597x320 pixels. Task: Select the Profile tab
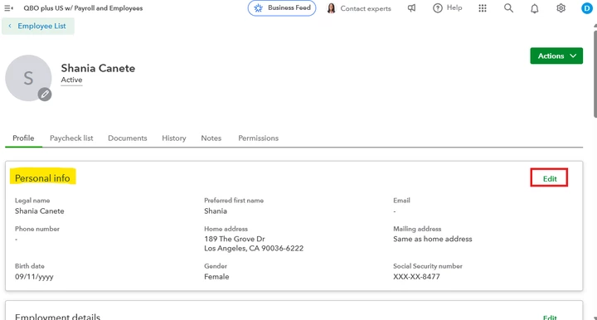coord(23,138)
